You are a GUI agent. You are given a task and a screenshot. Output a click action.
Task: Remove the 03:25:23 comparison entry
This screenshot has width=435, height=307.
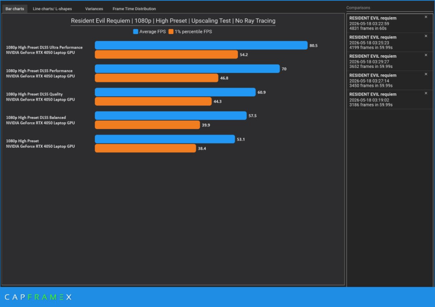[x=426, y=36]
